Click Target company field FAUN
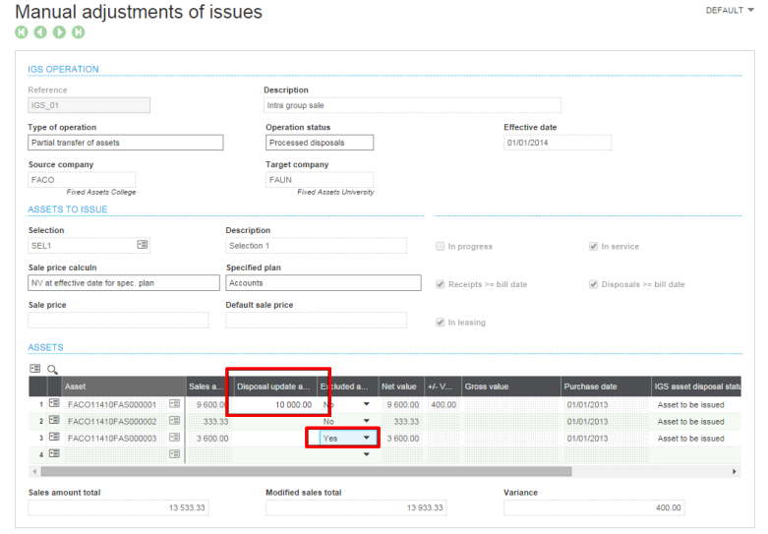This screenshot has width=768, height=534. 320,180
